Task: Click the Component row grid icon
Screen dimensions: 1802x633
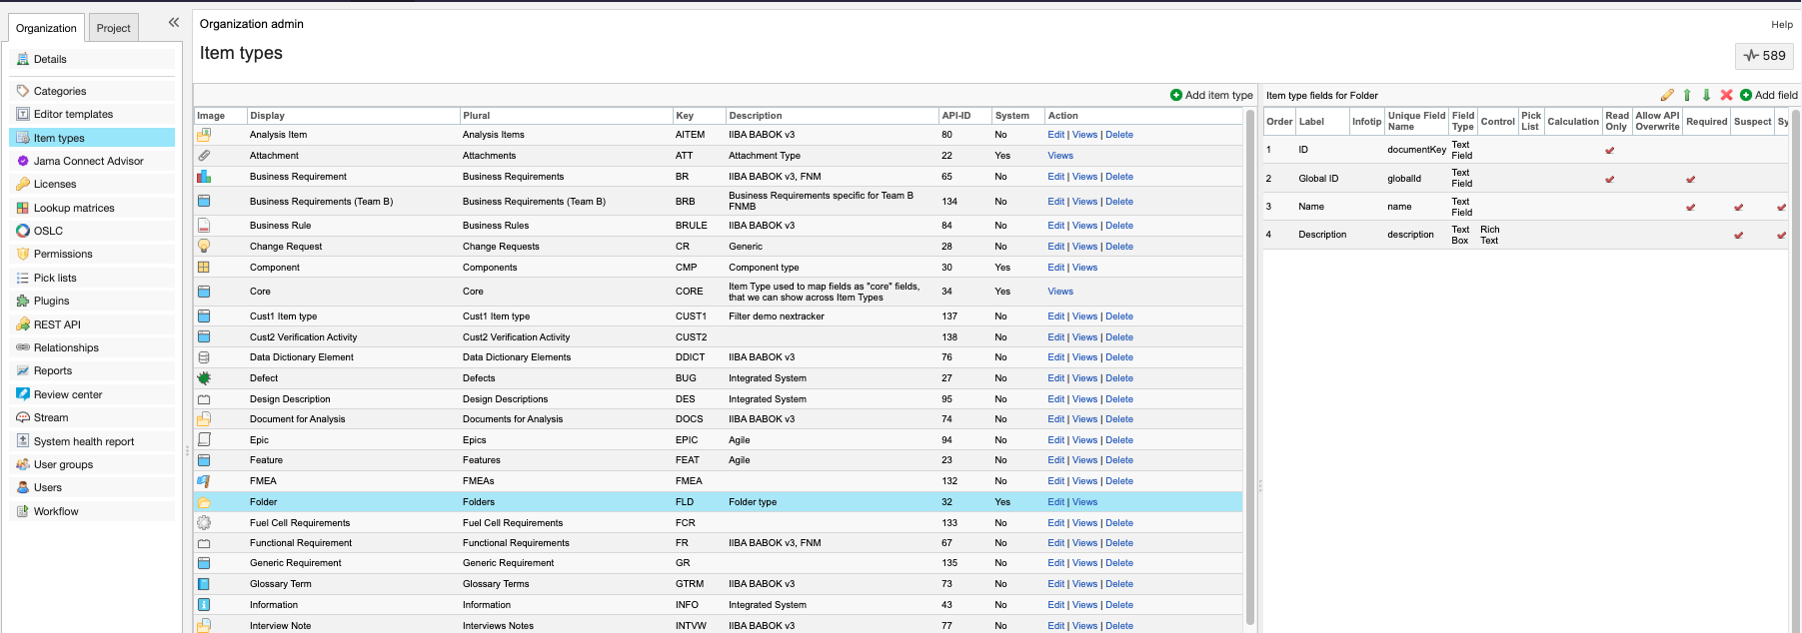Action: click(204, 268)
